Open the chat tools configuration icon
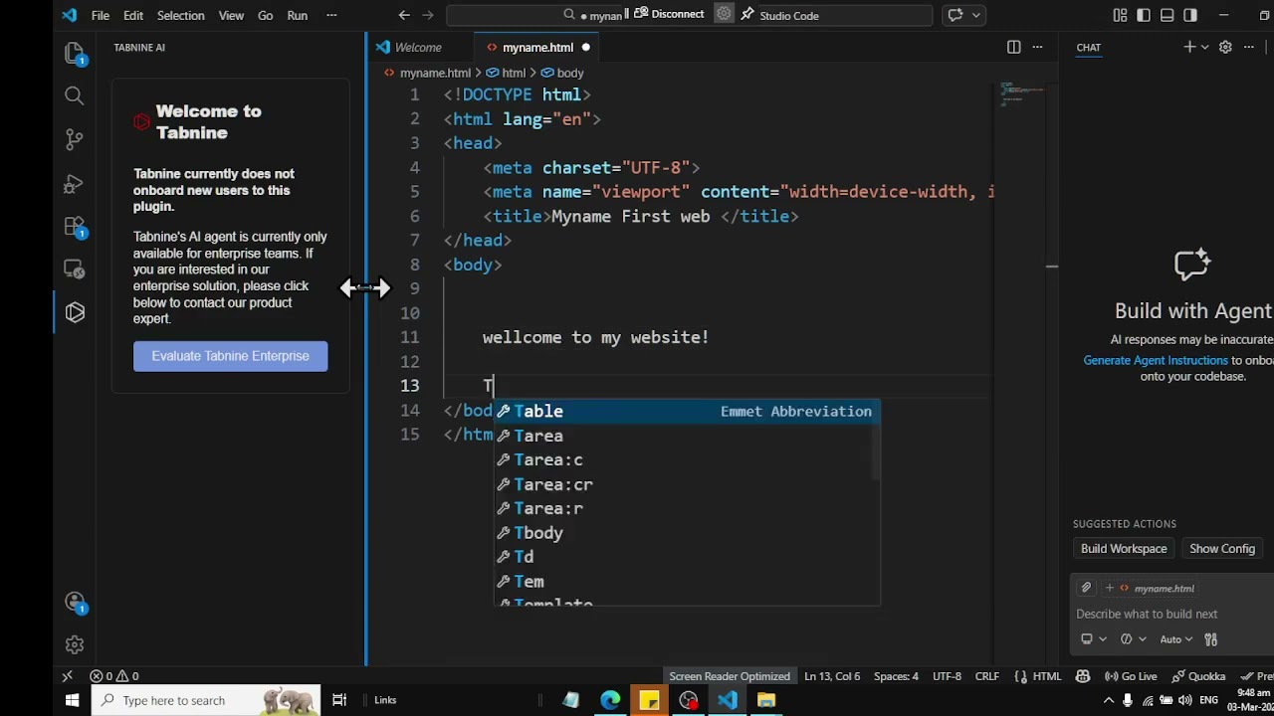 (x=1211, y=639)
